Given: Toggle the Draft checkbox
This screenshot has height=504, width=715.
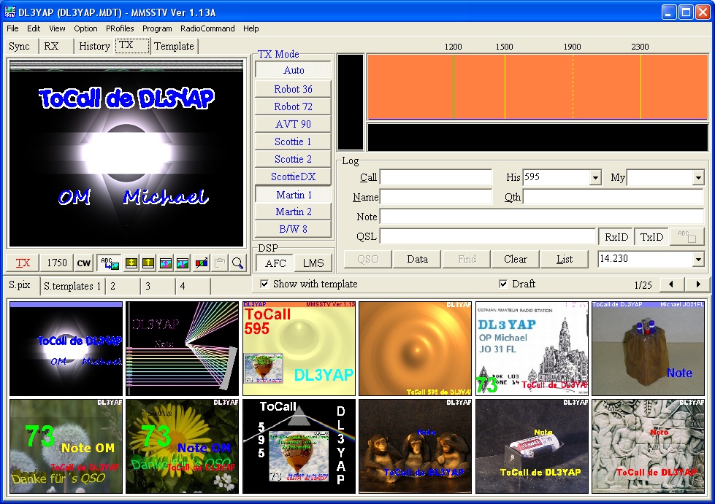Looking at the screenshot, I should pyautogui.click(x=503, y=284).
